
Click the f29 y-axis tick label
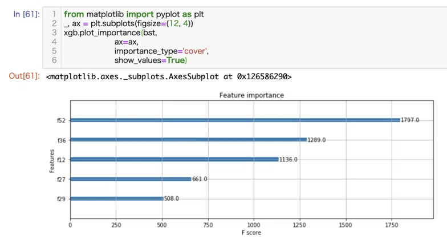(x=62, y=199)
